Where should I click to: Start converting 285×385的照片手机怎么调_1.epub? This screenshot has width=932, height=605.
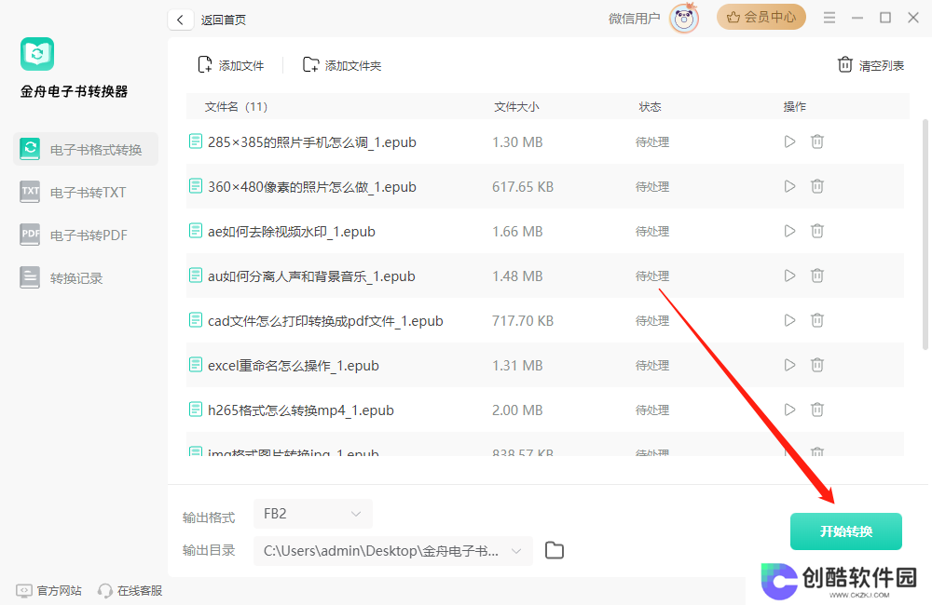coord(789,141)
